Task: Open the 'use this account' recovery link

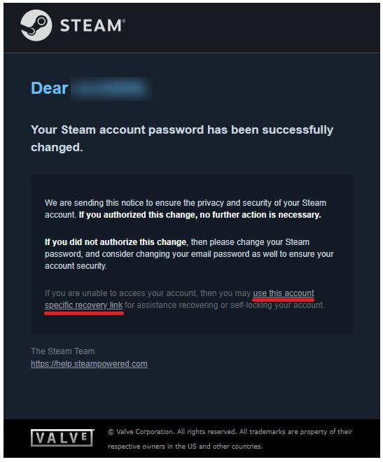Action: 284,293
